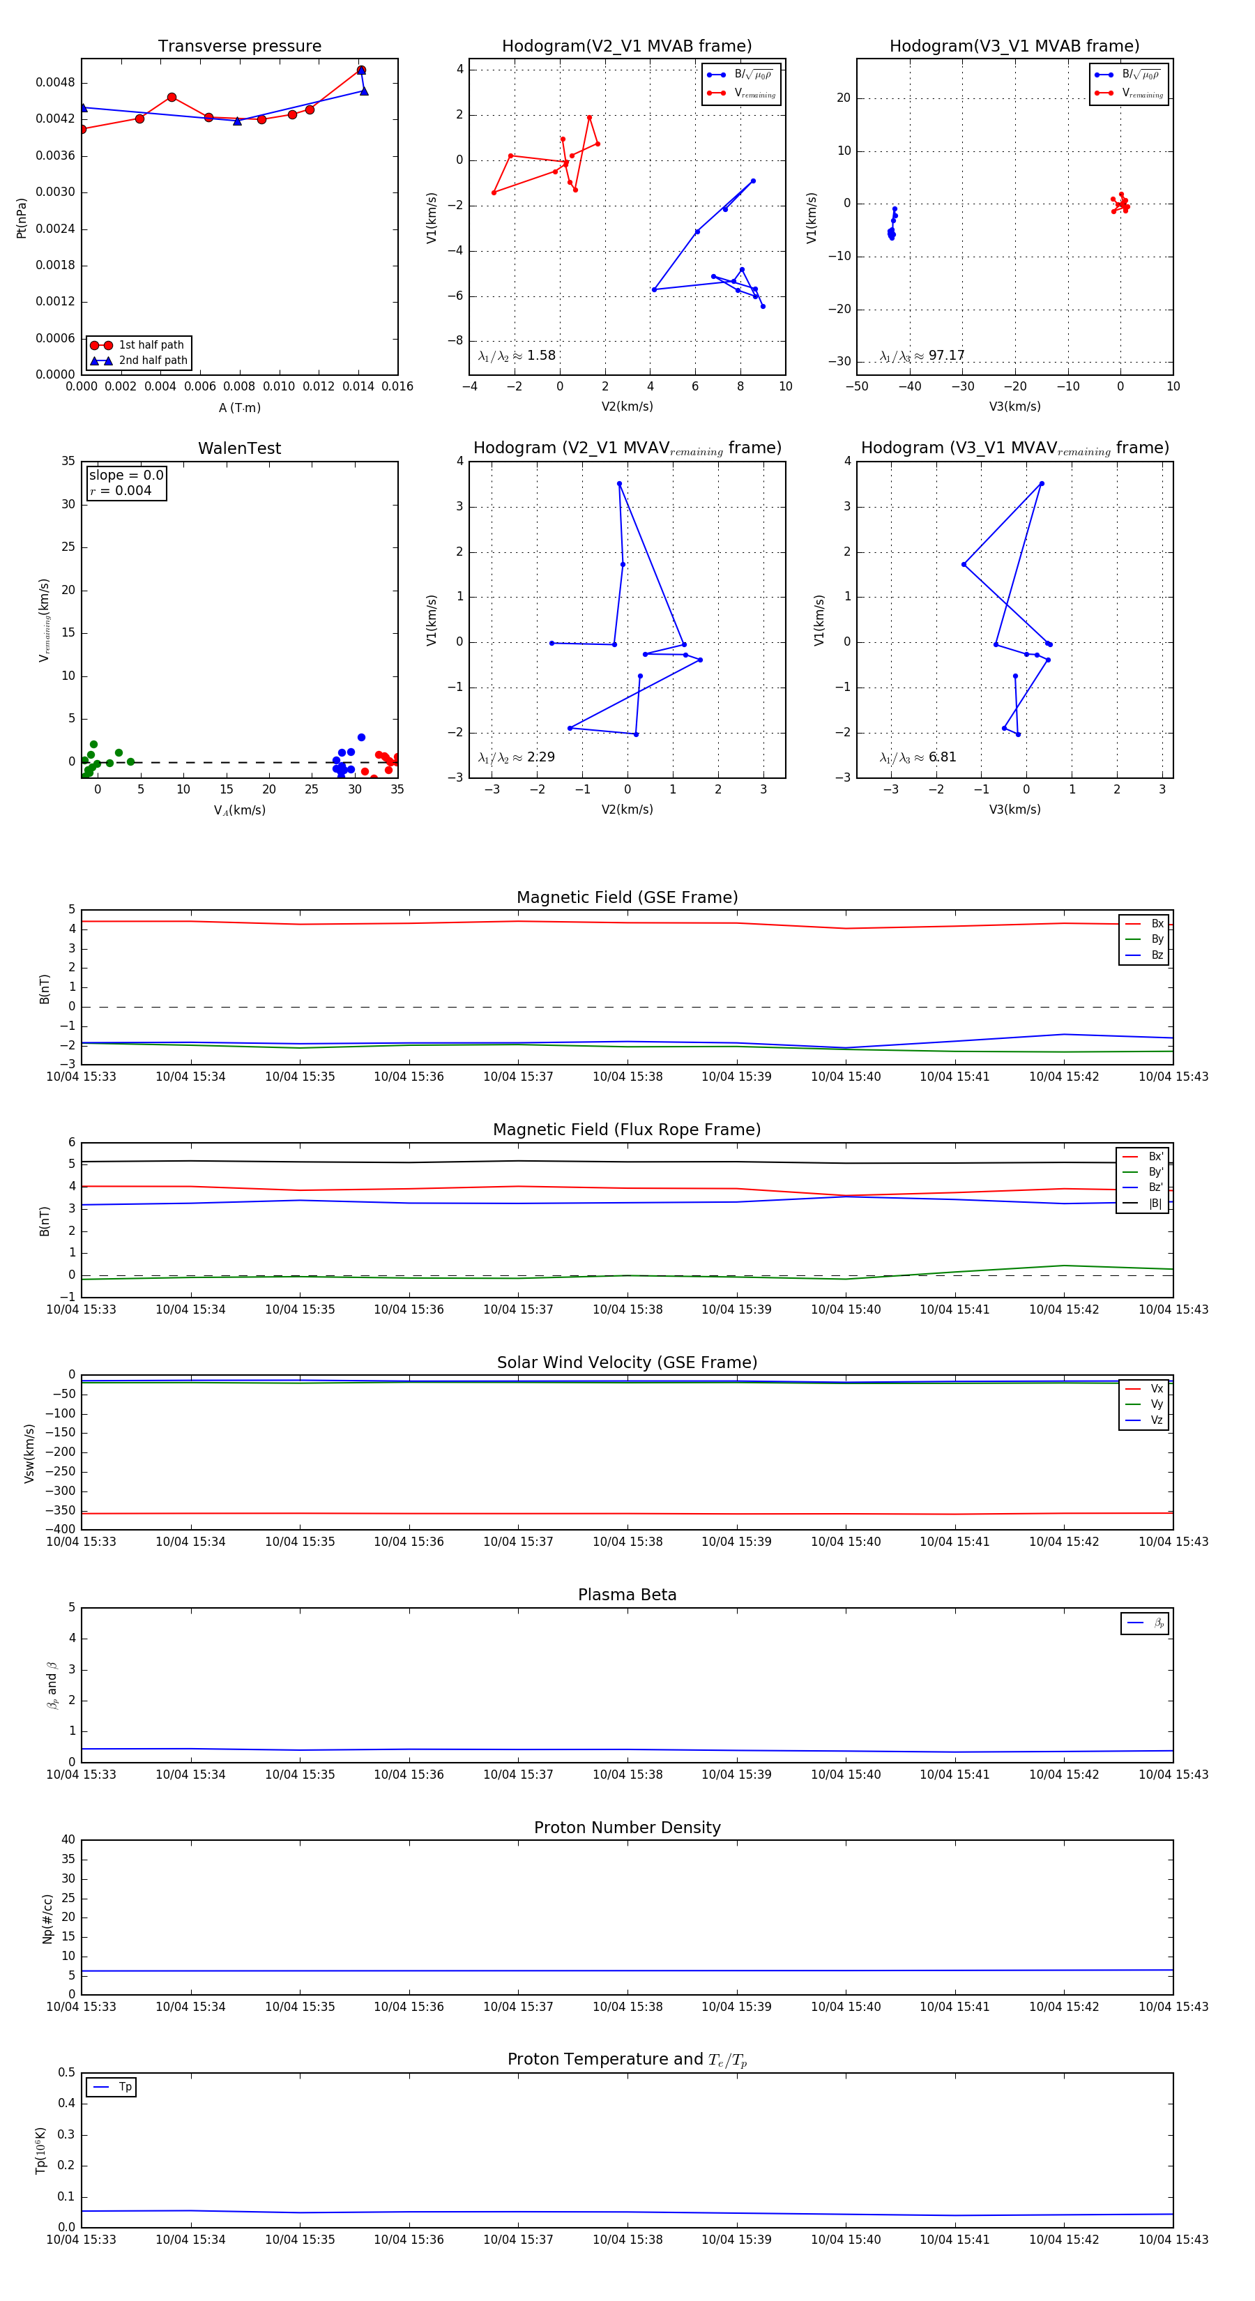Click 'V3(km/s)' label under V3_V1 MVAB hodogram

pos(1014,407)
